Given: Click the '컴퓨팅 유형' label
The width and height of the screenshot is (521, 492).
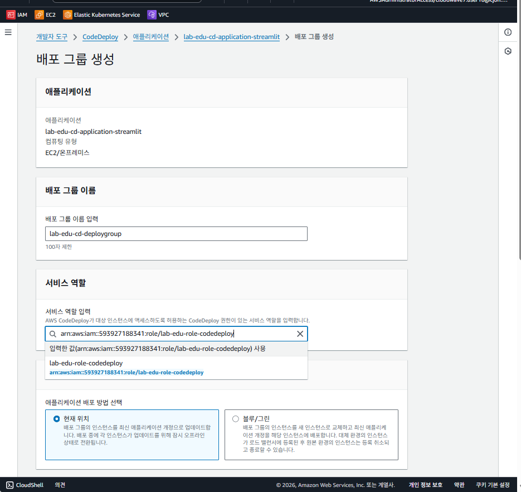Looking at the screenshot, I should 61,141.
